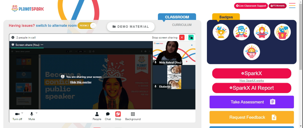Expand the microphone options chevron
This screenshot has width=303, height=128.
pos(37,113)
